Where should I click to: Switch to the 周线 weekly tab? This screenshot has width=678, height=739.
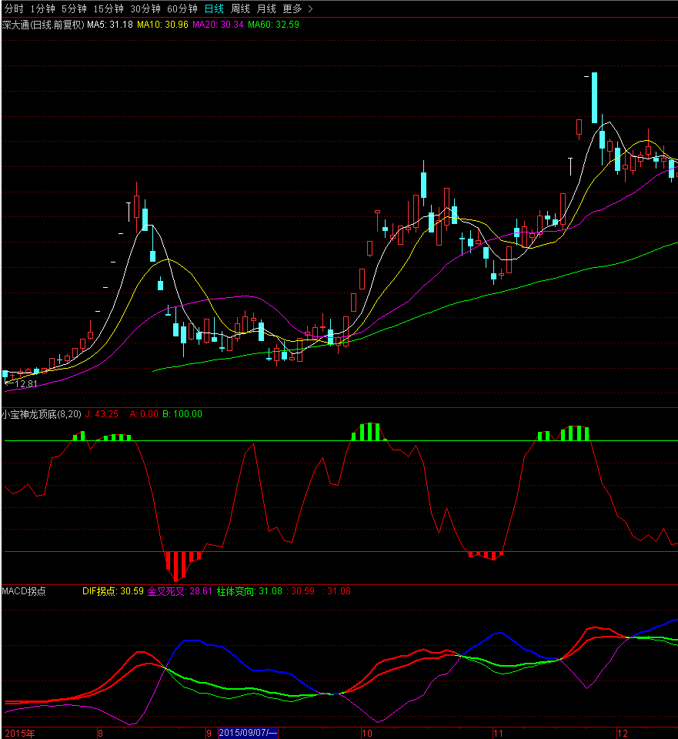point(241,8)
